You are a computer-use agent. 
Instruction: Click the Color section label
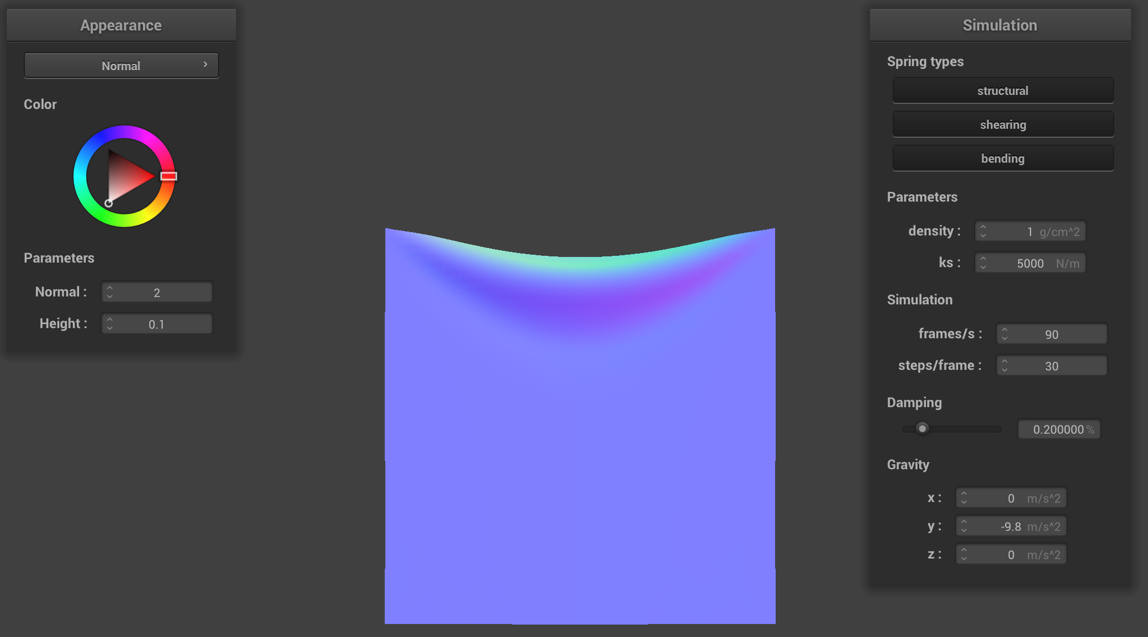pyautogui.click(x=40, y=104)
